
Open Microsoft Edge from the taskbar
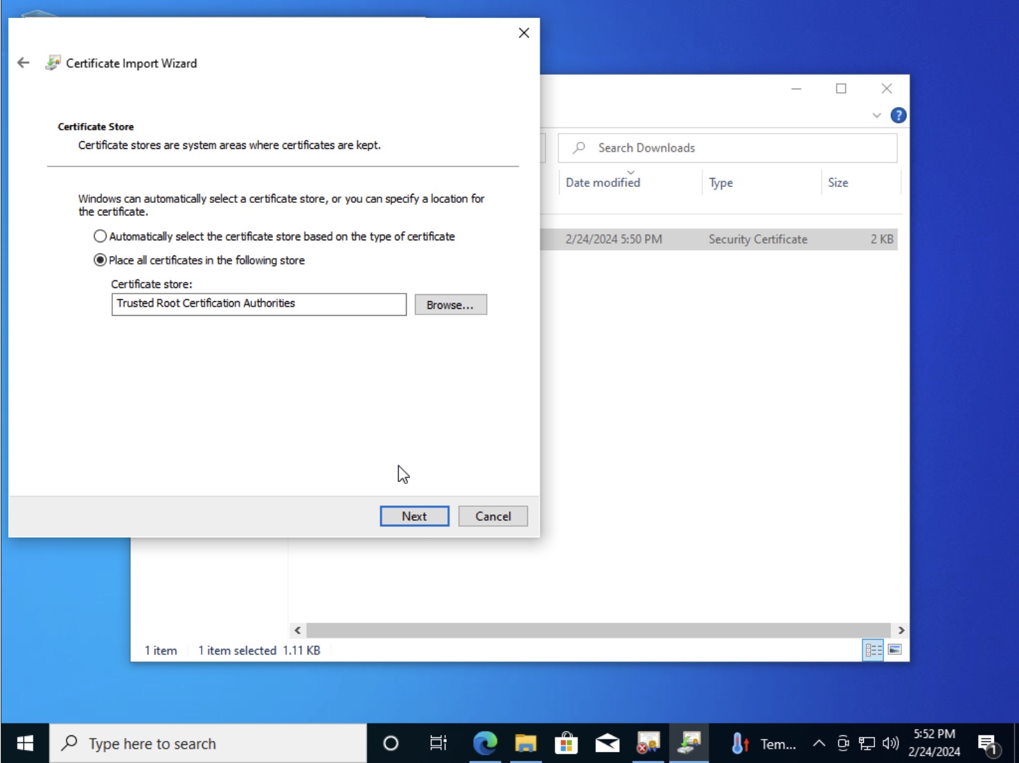(485, 744)
